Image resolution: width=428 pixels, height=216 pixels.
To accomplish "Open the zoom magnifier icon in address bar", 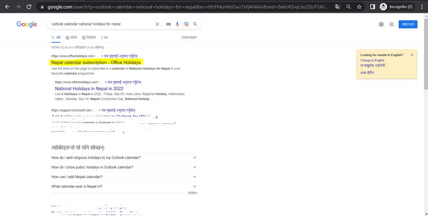I will click(348, 7).
